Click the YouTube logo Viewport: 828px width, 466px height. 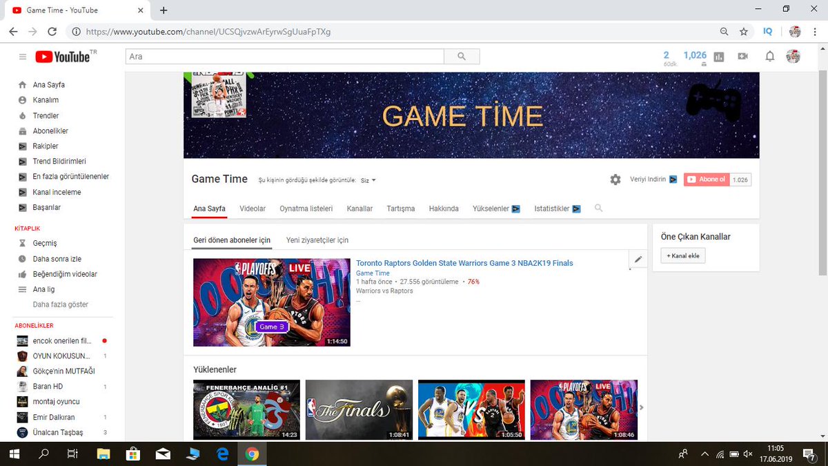pos(63,57)
